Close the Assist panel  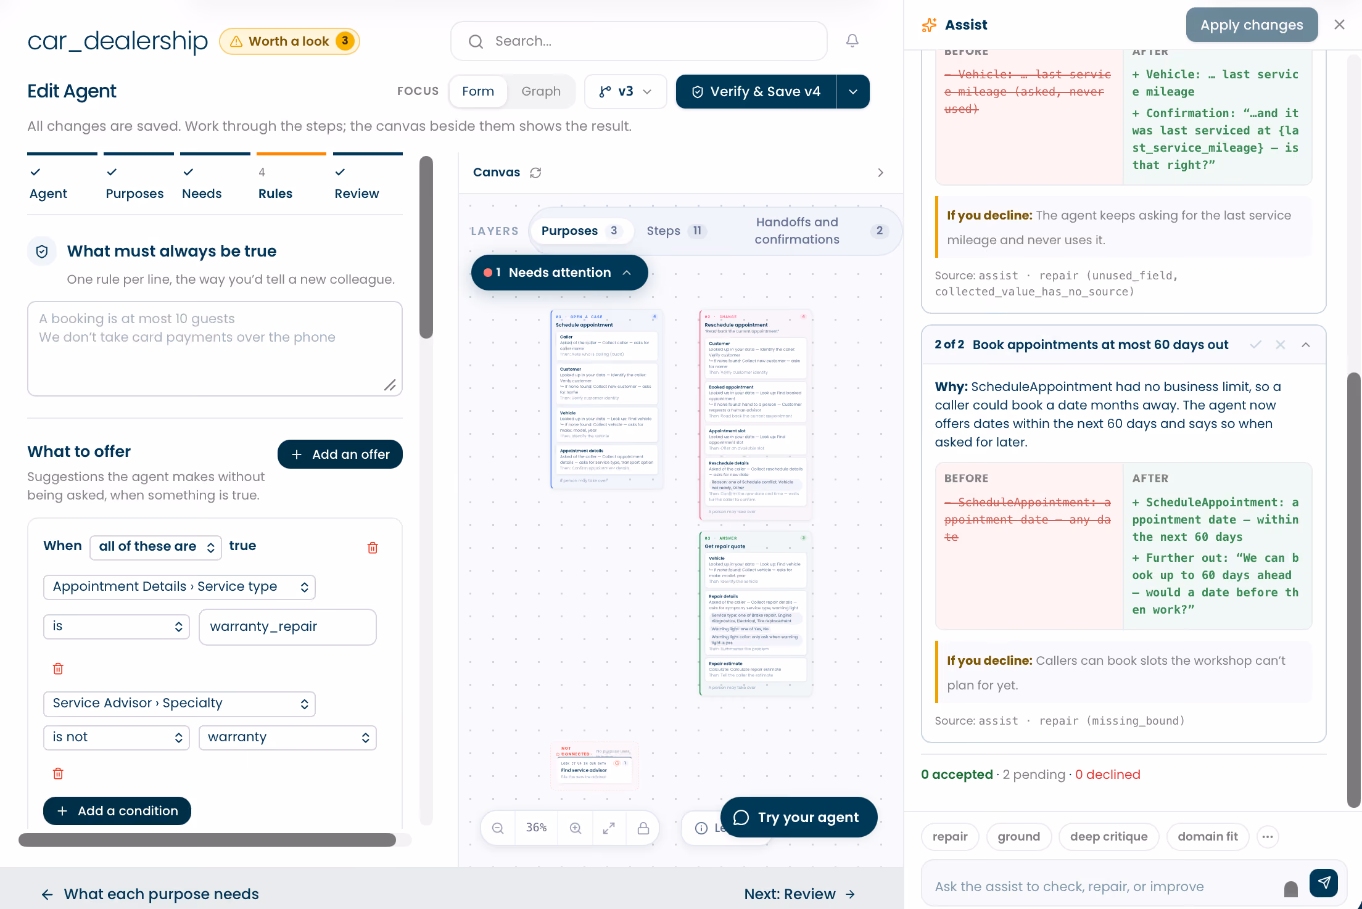(x=1339, y=25)
